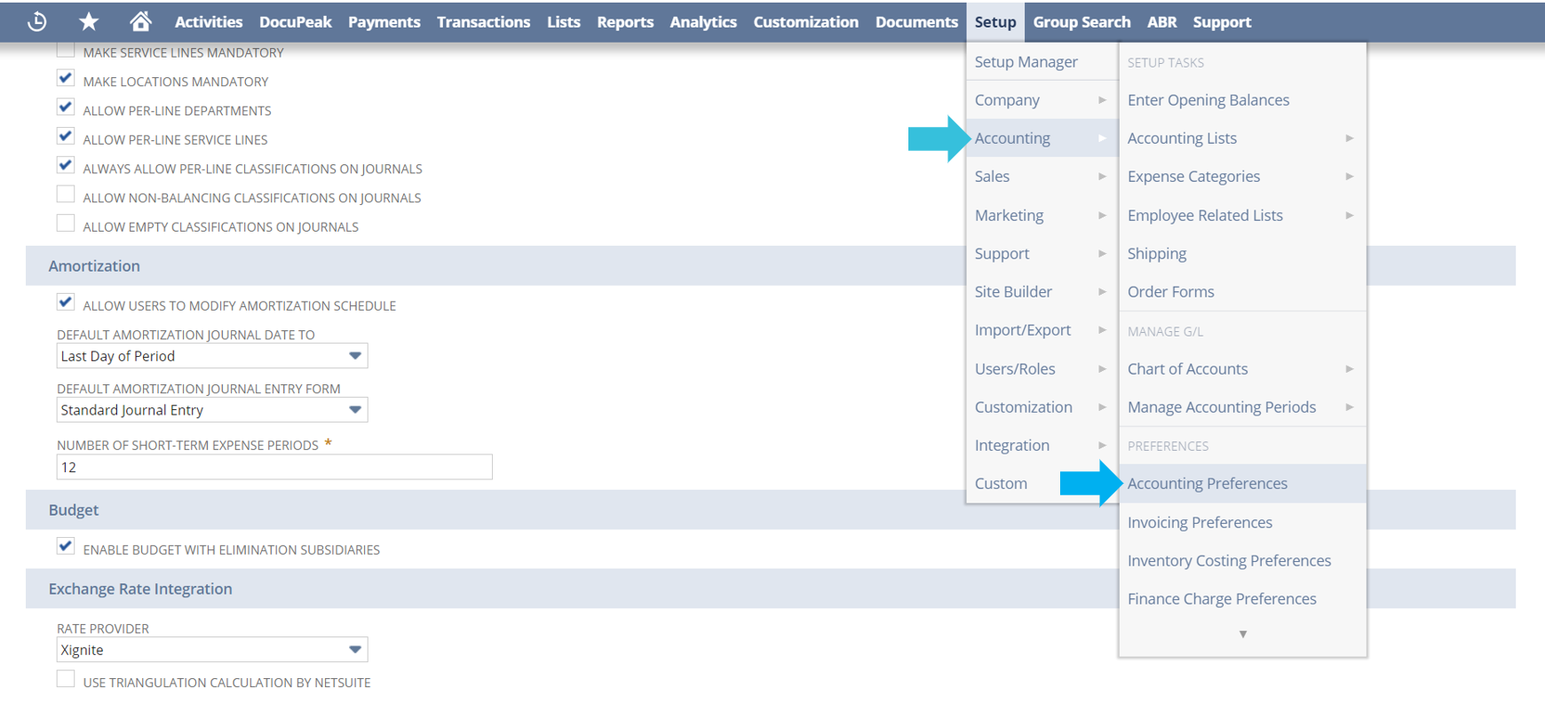Expand the Manage Accounting Periods arrow
Image resolution: width=1545 pixels, height=703 pixels.
tap(1349, 407)
